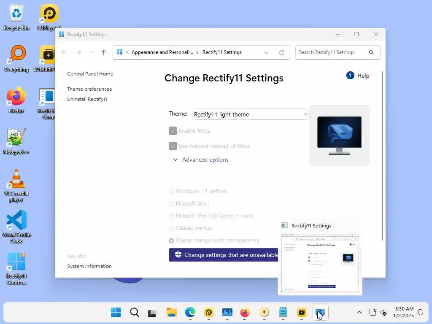This screenshot has height=324, width=432.
Task: Open Help via the question mark icon
Action: [350, 76]
